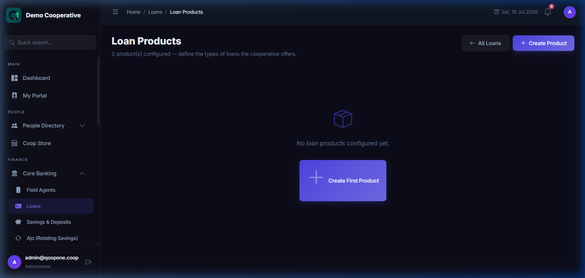
Task: Click the empty-state box icon
Action: [343, 119]
